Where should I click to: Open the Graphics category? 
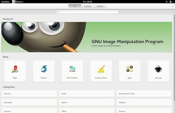coord(144,102)
